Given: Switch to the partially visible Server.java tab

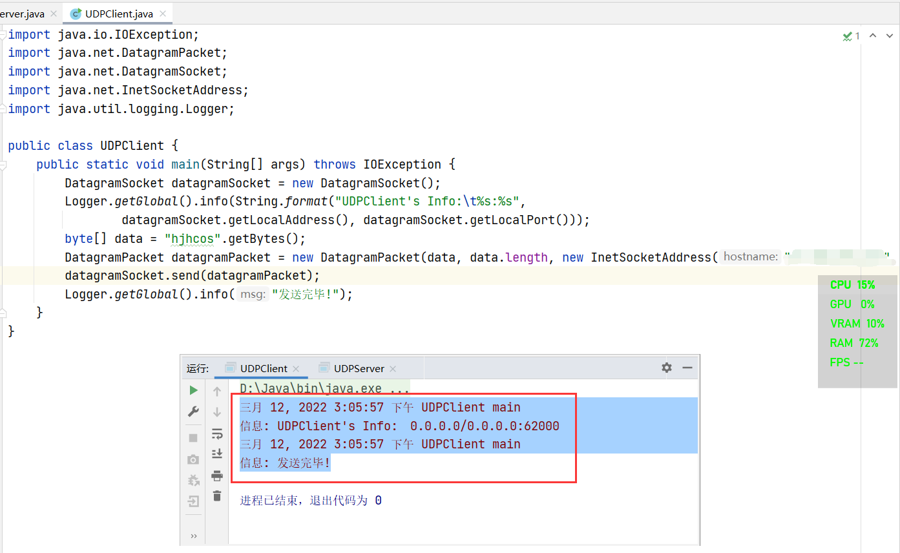Looking at the screenshot, I should [x=23, y=14].
